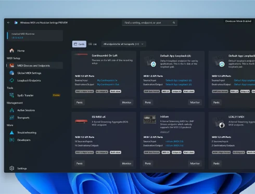
Task: Click Panic on LCXL3 1 MIDI card
Action: tap(216, 163)
